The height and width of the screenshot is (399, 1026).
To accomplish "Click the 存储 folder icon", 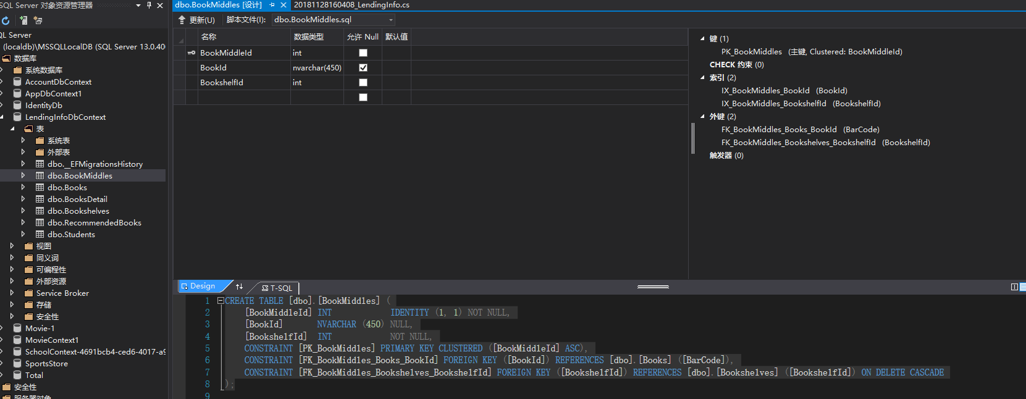I will (29, 304).
